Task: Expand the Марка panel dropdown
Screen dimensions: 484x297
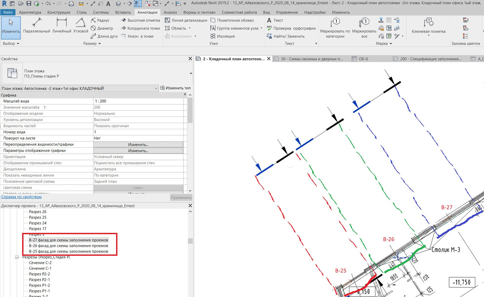Action: [x=384, y=44]
